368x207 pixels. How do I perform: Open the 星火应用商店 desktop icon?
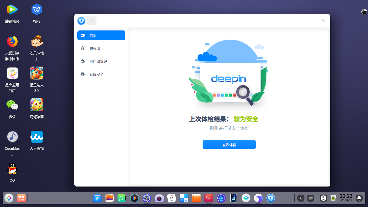(x=12, y=80)
